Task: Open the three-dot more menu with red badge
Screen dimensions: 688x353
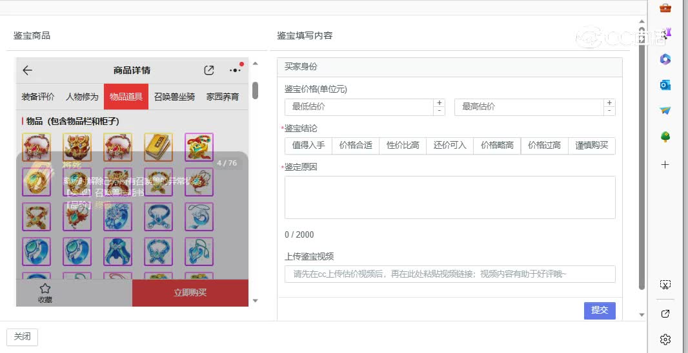Action: coord(235,70)
